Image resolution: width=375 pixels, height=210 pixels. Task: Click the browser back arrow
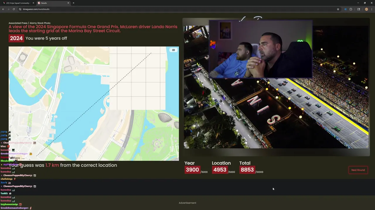click(3, 9)
